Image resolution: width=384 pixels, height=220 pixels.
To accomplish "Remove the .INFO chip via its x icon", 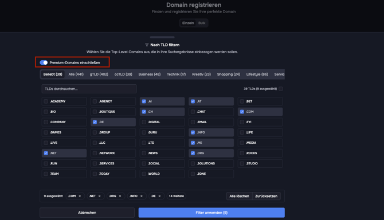I will click(x=142, y=196).
